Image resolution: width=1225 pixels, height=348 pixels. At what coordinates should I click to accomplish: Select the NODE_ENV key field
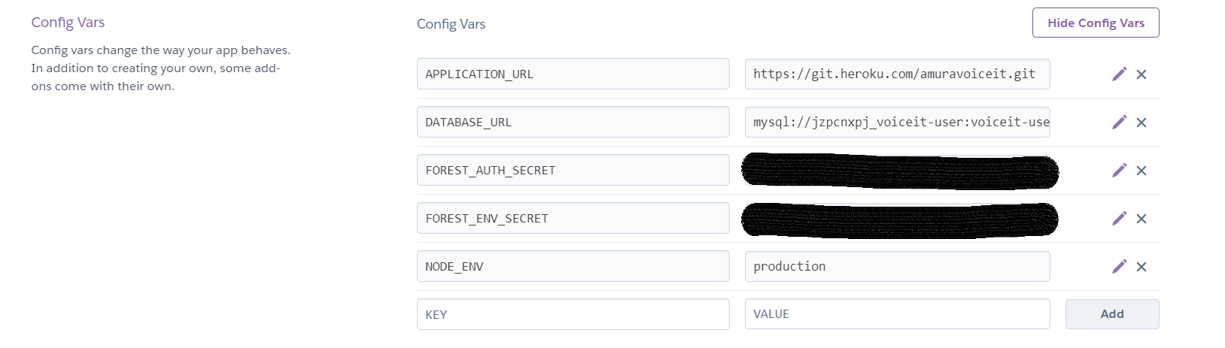[x=573, y=266]
